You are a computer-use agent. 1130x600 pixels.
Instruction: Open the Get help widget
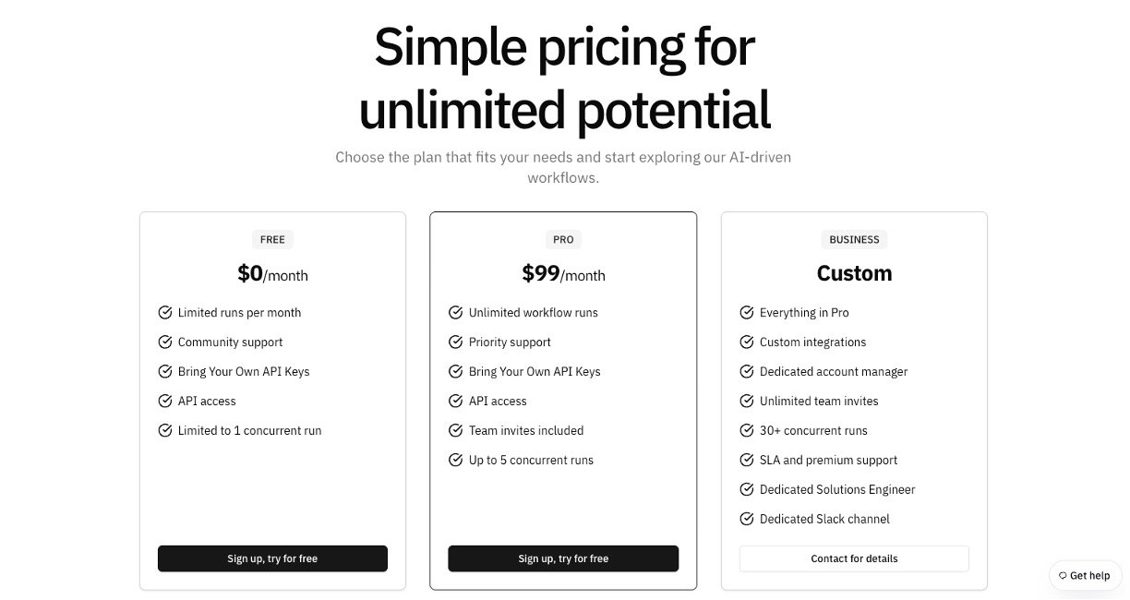coord(1085,576)
